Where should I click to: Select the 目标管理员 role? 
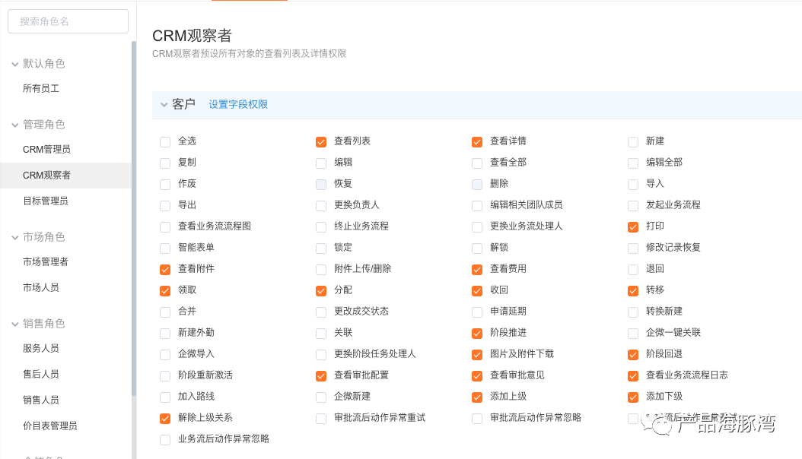click(x=65, y=201)
